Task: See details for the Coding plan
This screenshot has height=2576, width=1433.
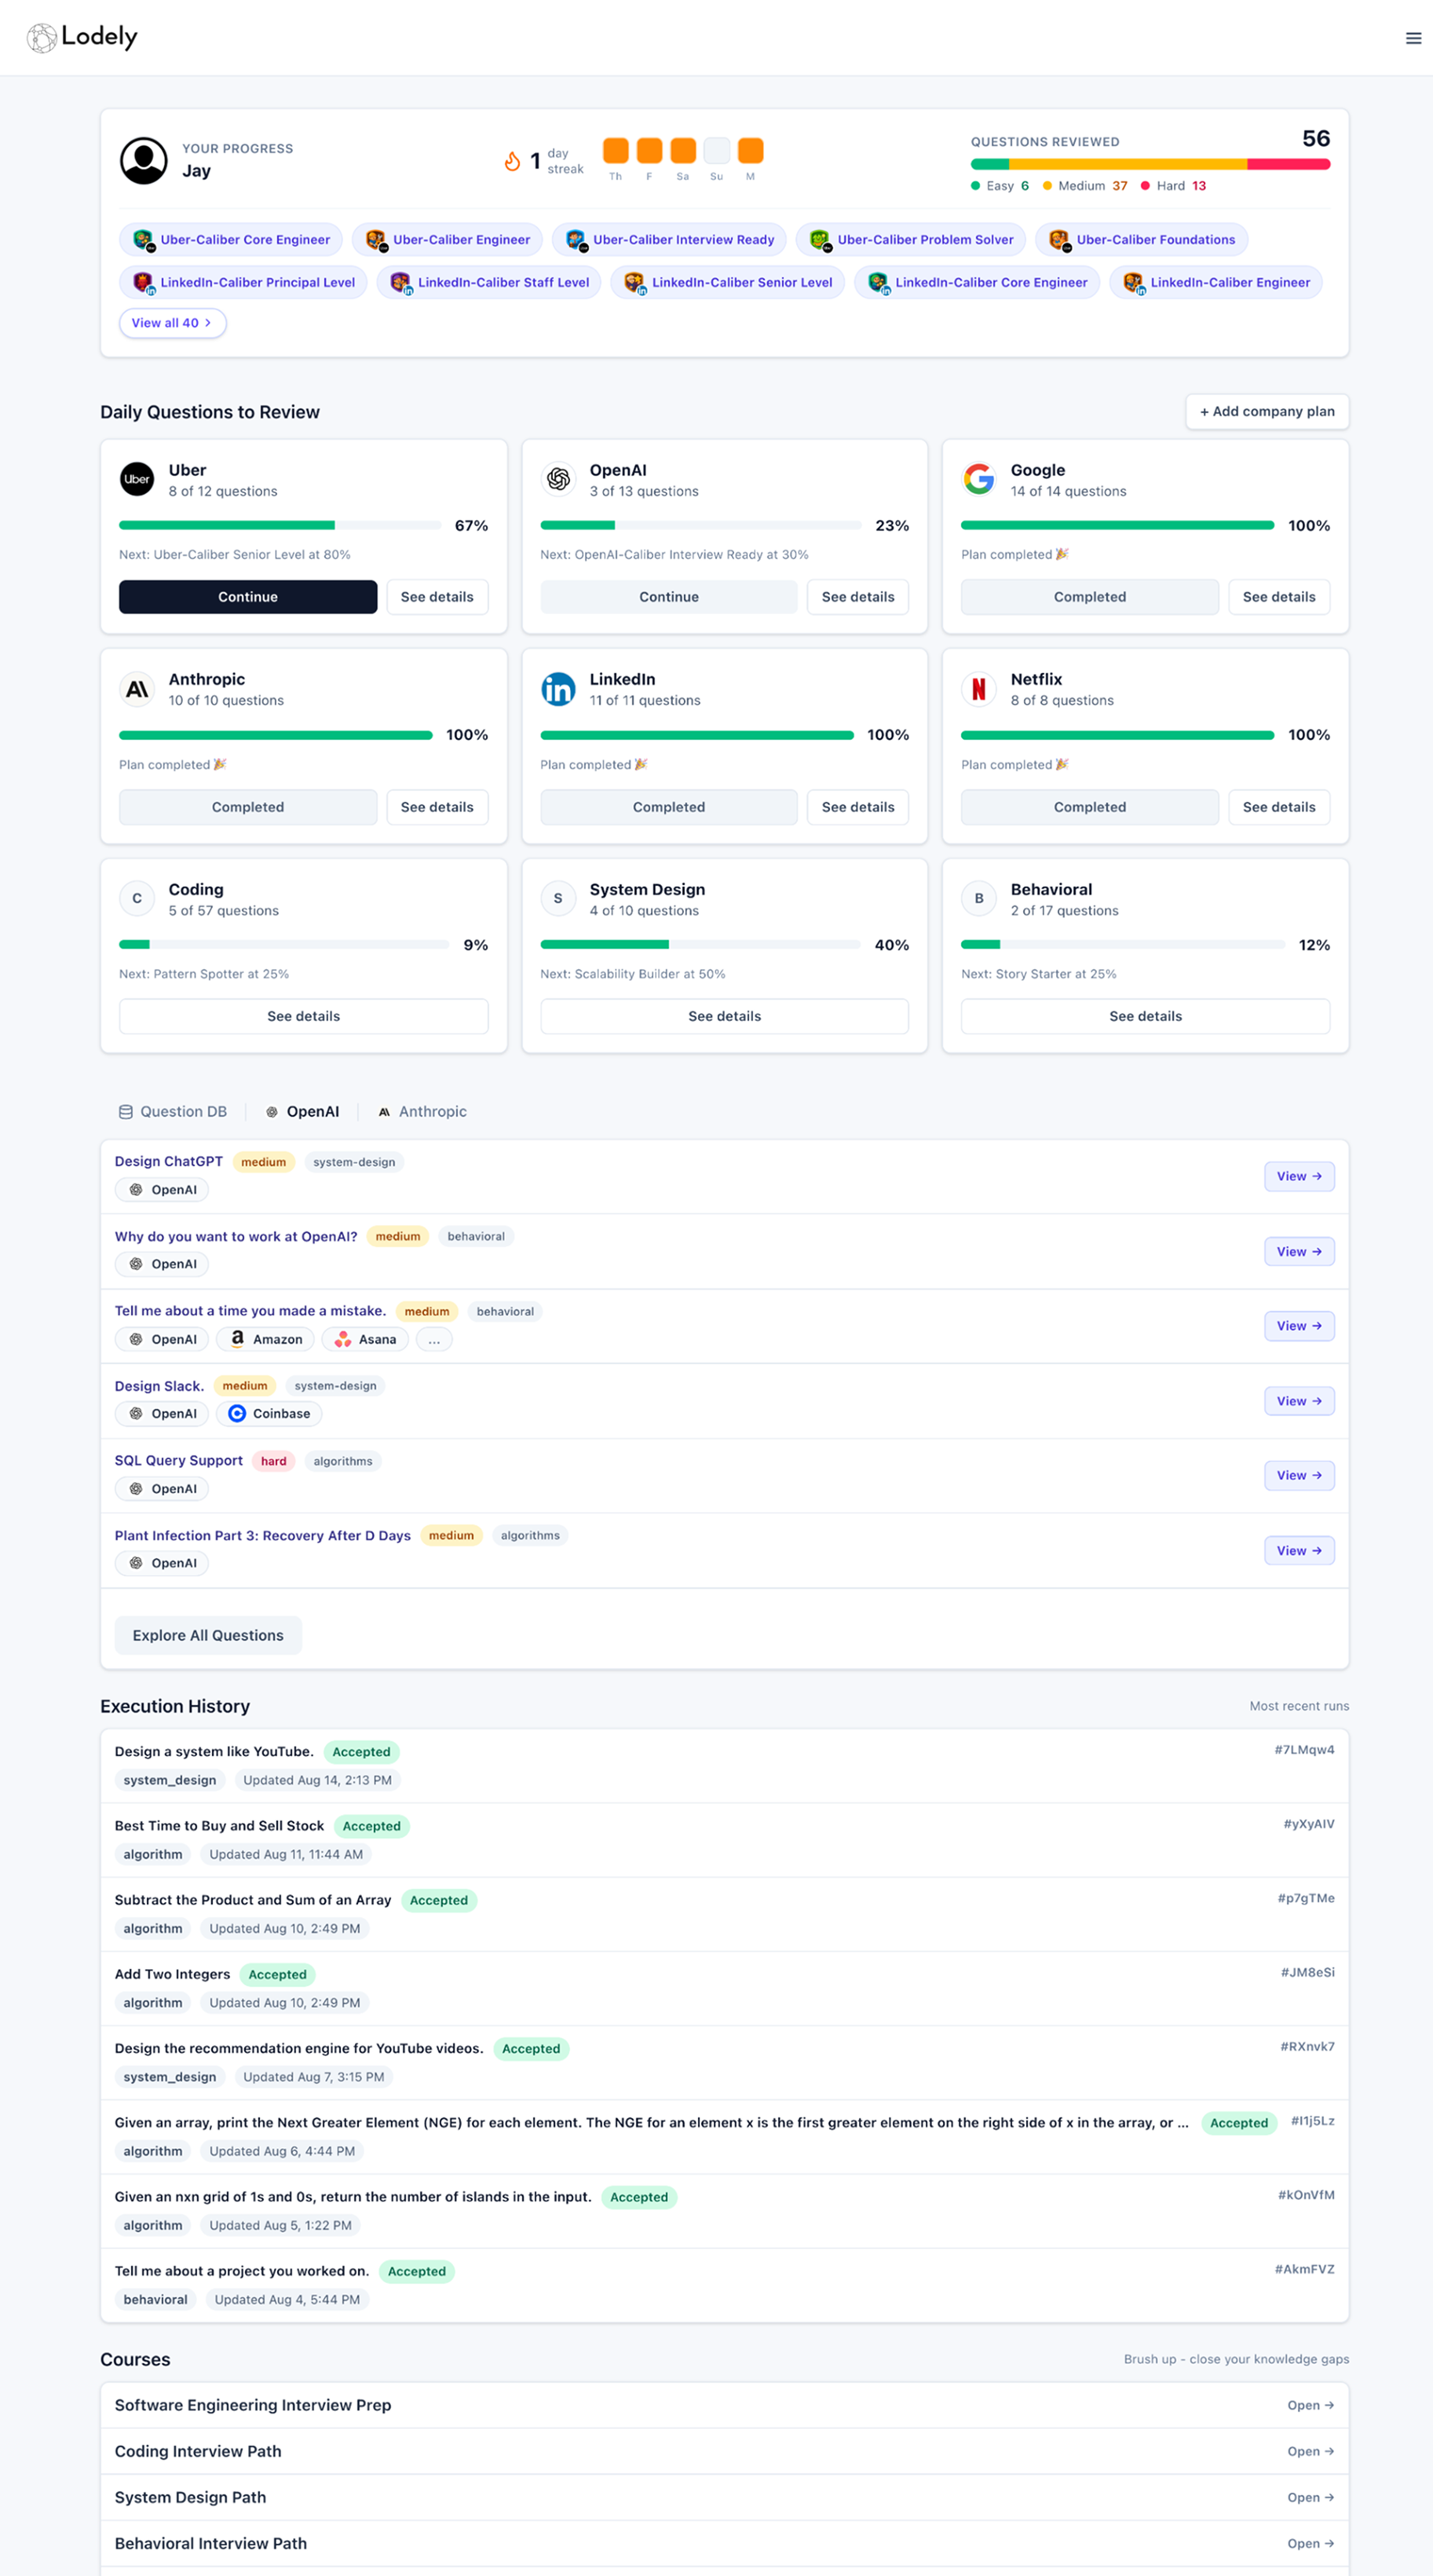Action: [x=304, y=1016]
